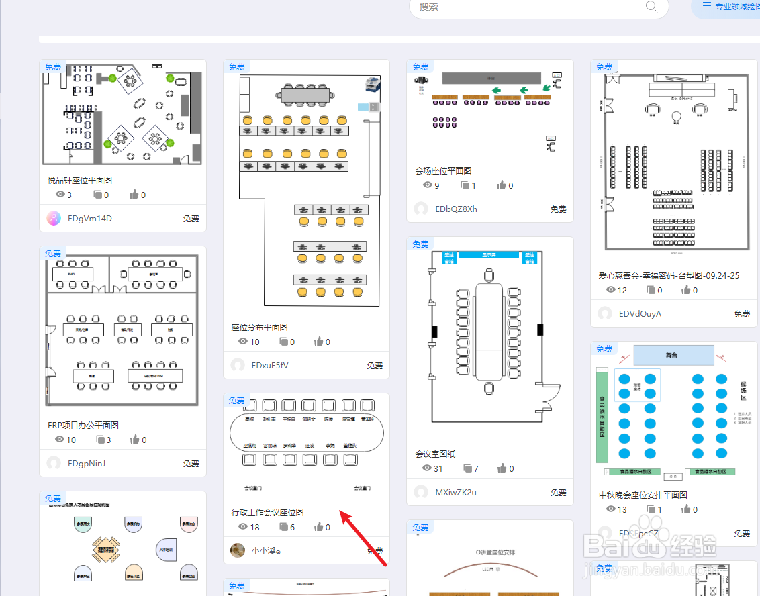The height and width of the screenshot is (596, 760).
Task: Like the 中秋晚会座位安排平面图 template
Action: point(686,509)
